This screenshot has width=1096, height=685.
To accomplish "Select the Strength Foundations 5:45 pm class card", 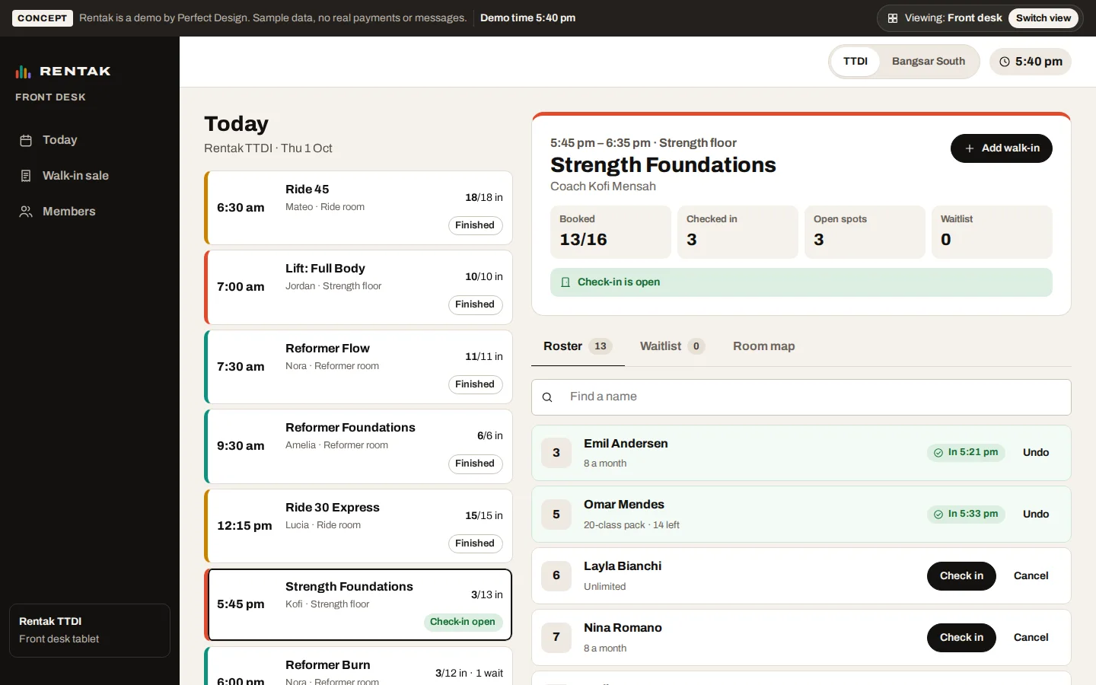I will tap(358, 605).
